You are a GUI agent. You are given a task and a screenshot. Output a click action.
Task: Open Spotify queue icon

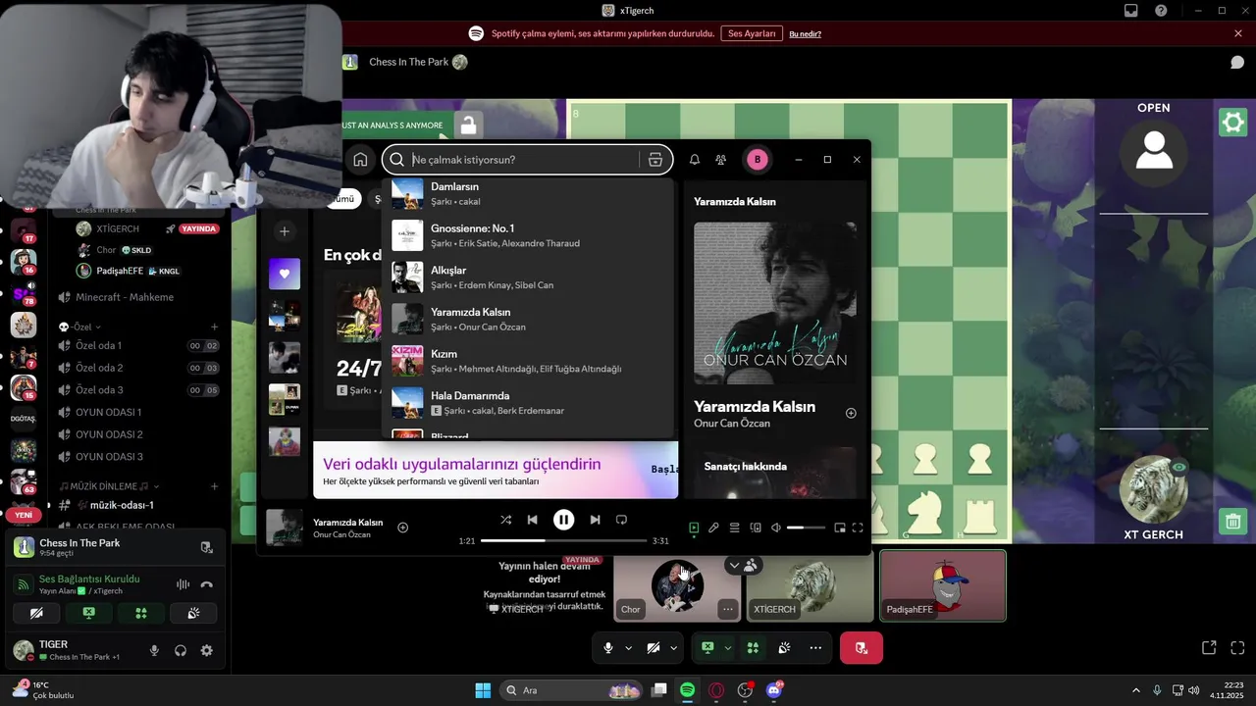[734, 528]
